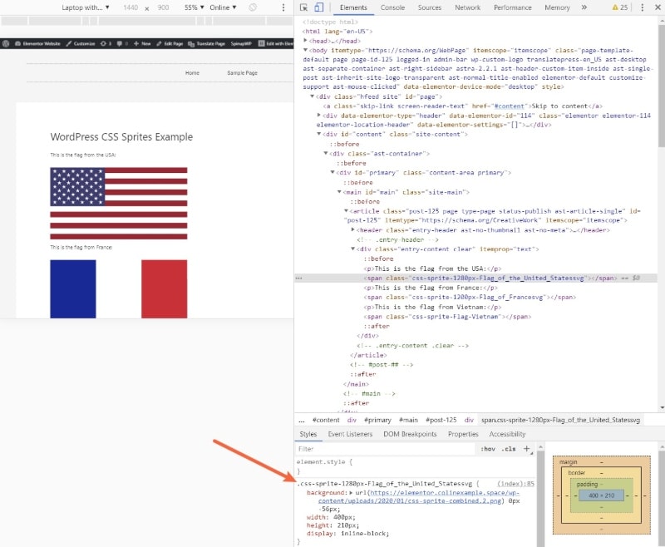The width and height of the screenshot is (665, 547).
Task: Click the Customize pencil icon in admin bar
Action: click(68, 42)
